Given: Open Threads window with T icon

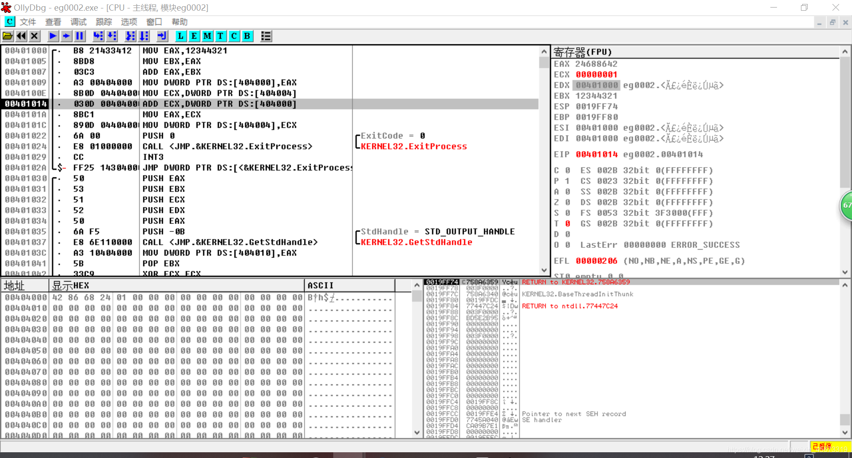Looking at the screenshot, I should tap(221, 36).
